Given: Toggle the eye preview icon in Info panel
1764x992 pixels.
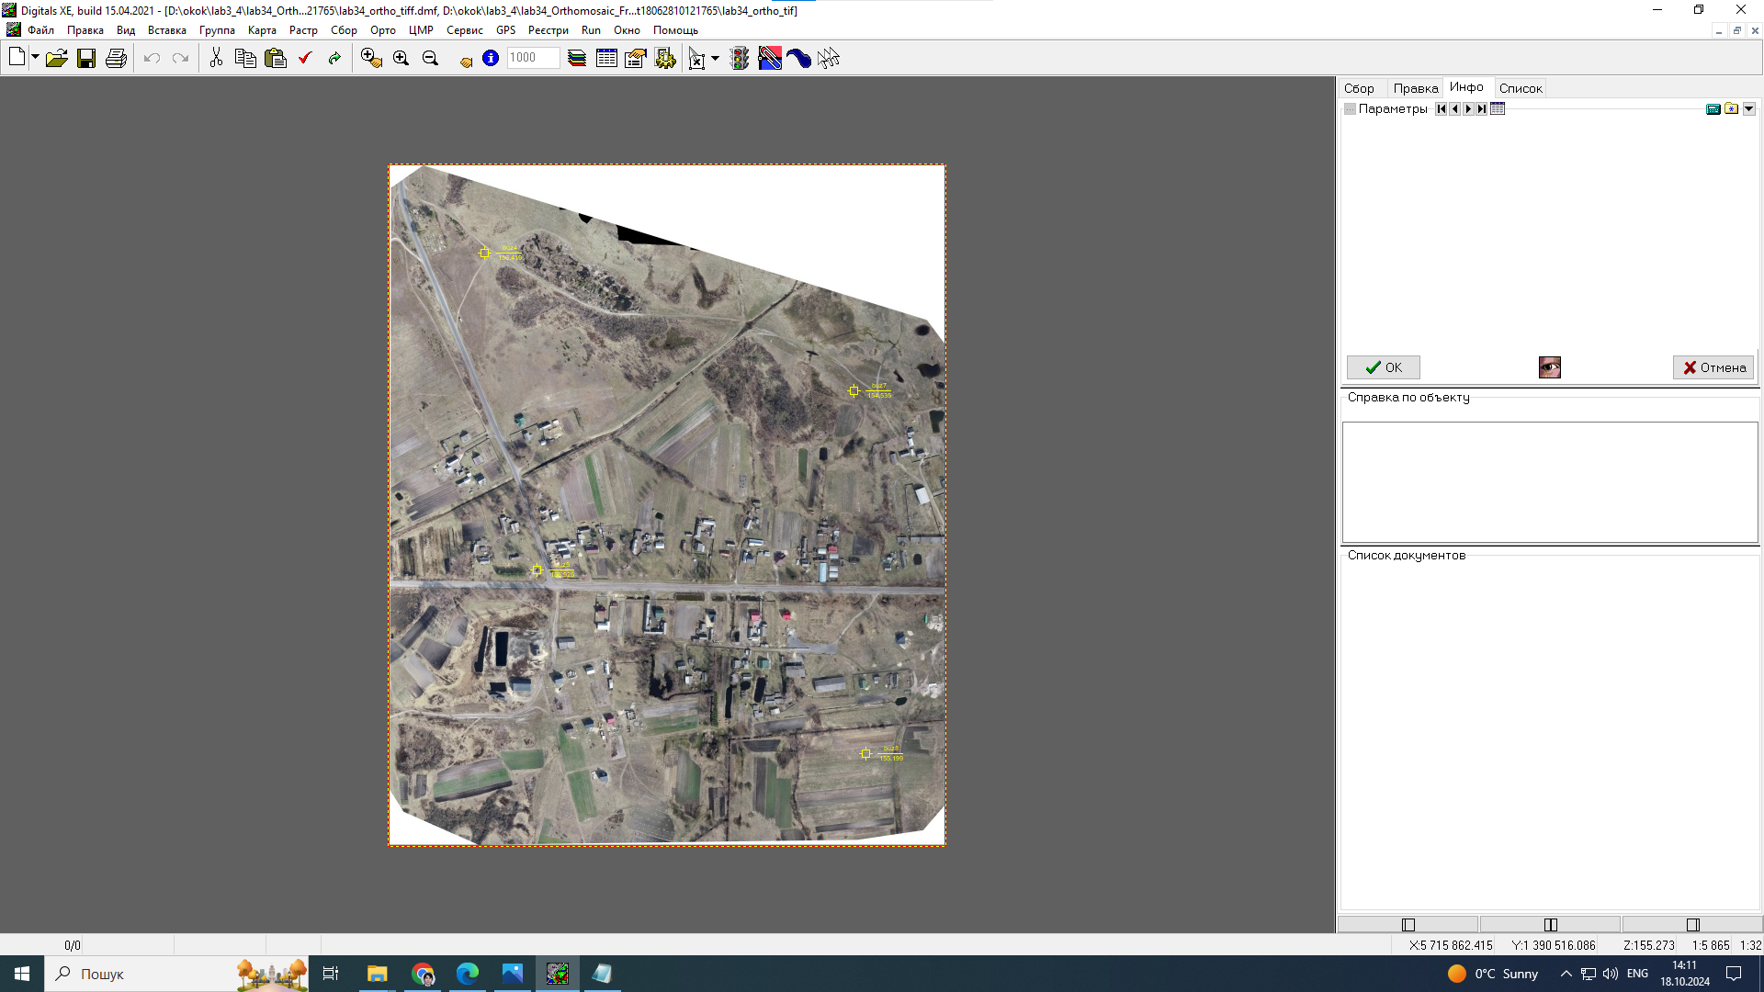Looking at the screenshot, I should (x=1549, y=367).
